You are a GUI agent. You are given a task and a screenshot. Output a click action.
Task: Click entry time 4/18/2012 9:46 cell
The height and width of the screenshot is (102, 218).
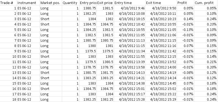(x=130, y=8)
